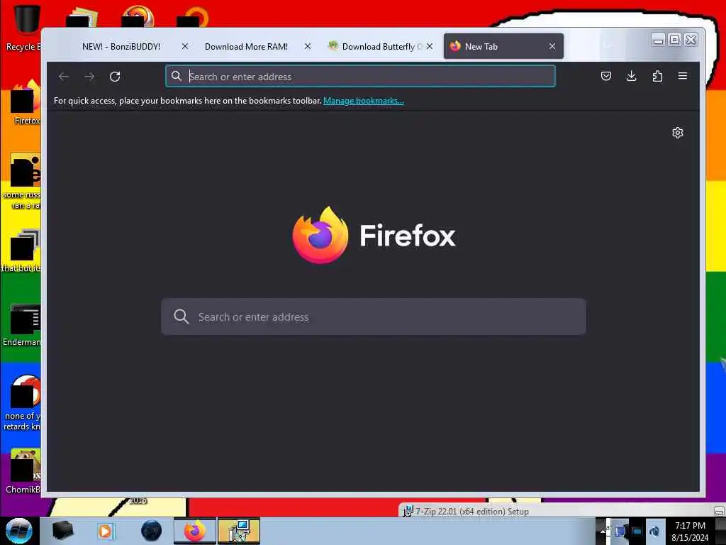Image resolution: width=726 pixels, height=545 pixels.
Task: Click the forward navigation arrow
Action: (89, 77)
